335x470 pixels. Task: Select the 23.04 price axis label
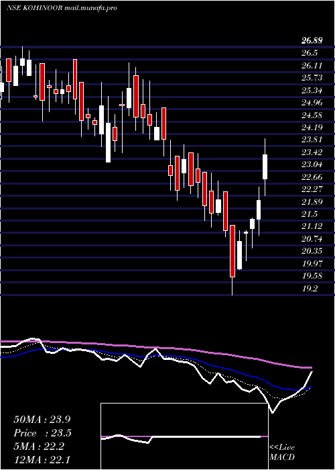click(312, 164)
